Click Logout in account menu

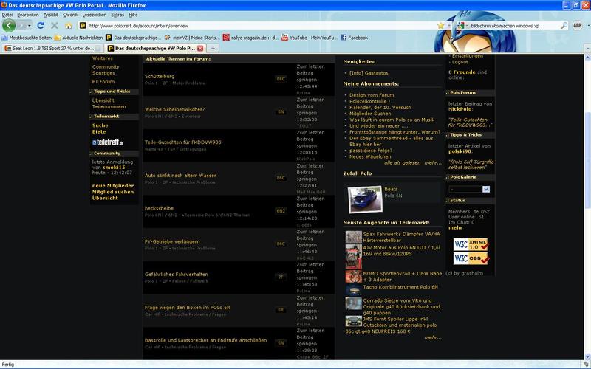tap(460, 62)
